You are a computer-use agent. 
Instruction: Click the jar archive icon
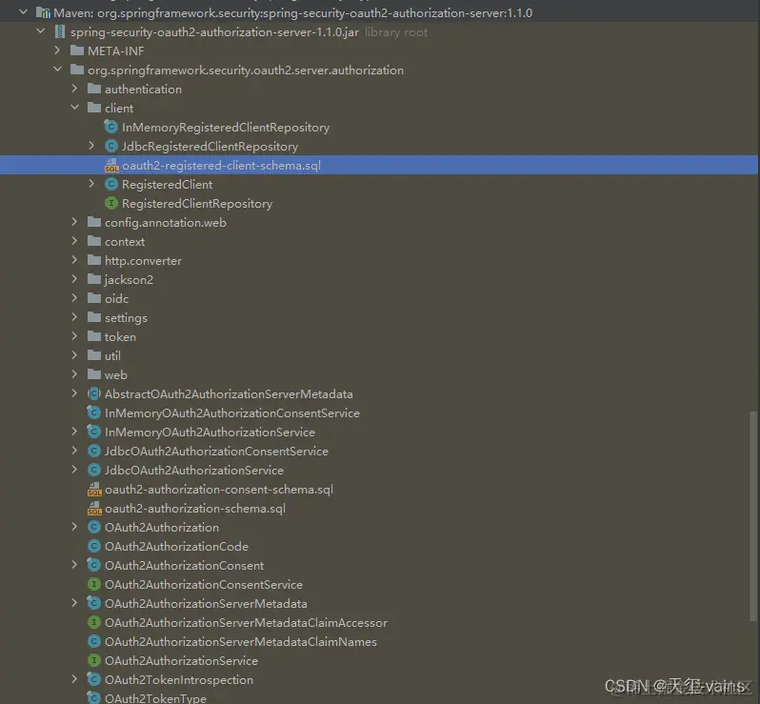60,32
